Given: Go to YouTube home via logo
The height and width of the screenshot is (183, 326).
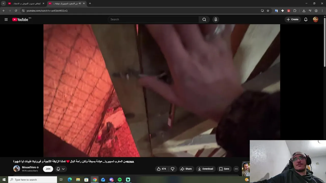Looking at the screenshot, I should pyautogui.click(x=20, y=20).
